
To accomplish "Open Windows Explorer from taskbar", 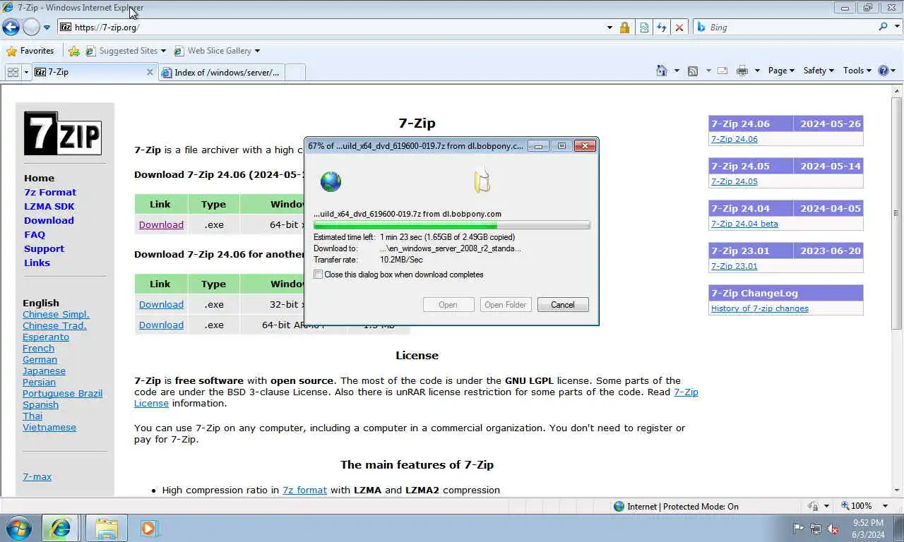I will [107, 528].
